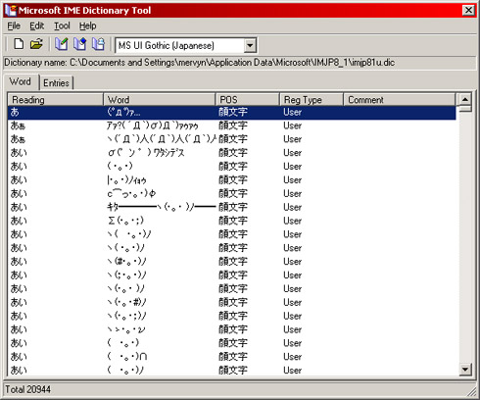Click the book icon with green pencil
Image resolution: width=480 pixels, height=400 pixels.
[61, 44]
